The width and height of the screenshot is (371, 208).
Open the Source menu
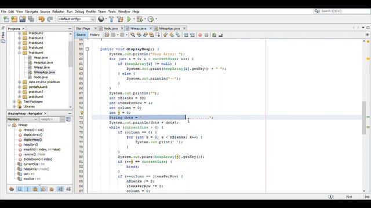pos(45,12)
